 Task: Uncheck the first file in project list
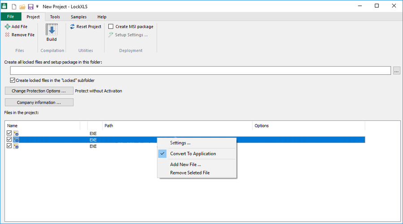(x=9, y=133)
